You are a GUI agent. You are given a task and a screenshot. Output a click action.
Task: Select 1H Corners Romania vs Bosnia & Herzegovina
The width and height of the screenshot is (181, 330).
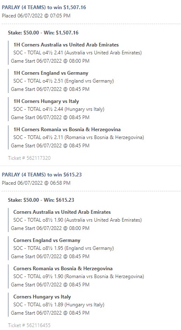[x=67, y=130]
